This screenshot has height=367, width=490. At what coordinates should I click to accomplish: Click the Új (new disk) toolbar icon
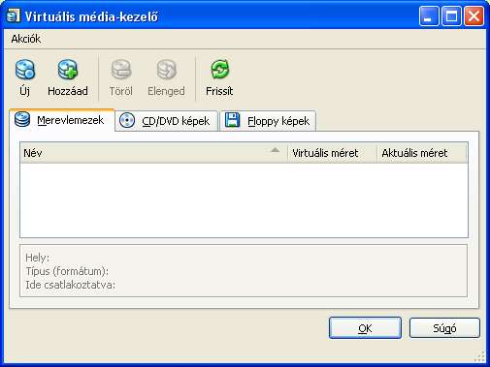tap(25, 70)
